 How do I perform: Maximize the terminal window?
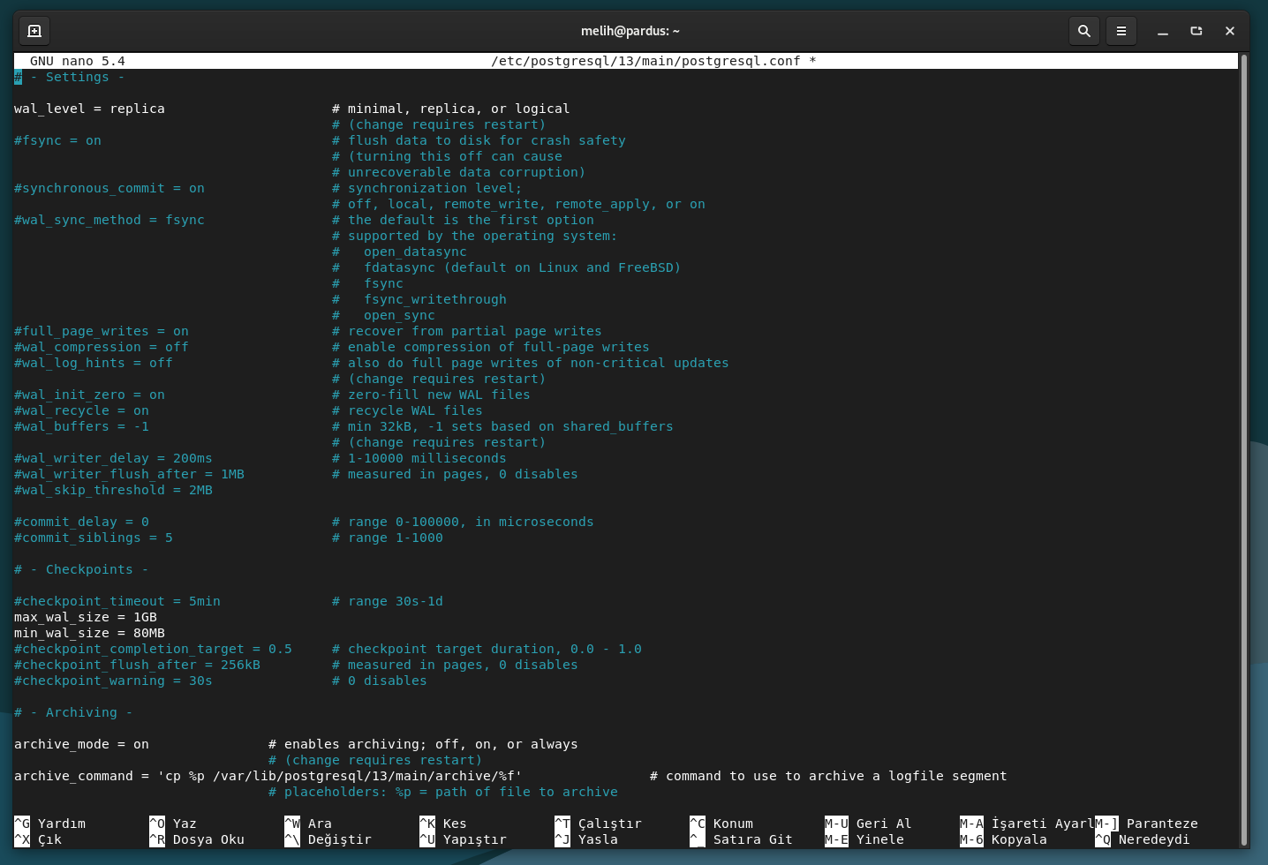[x=1196, y=31]
